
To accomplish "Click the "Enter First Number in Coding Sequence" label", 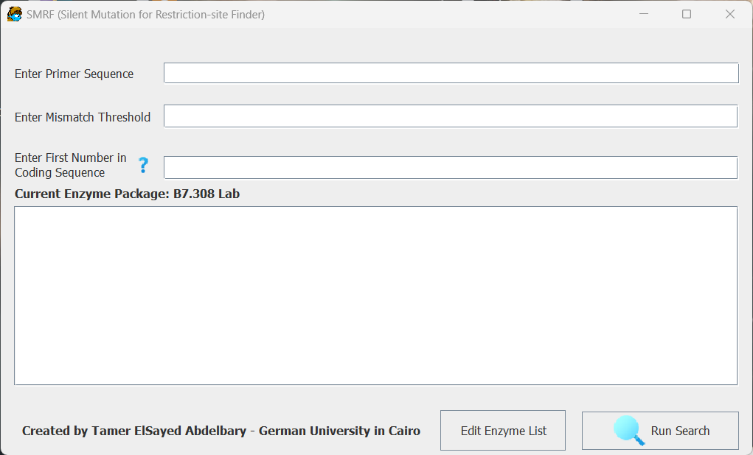I will (x=70, y=165).
